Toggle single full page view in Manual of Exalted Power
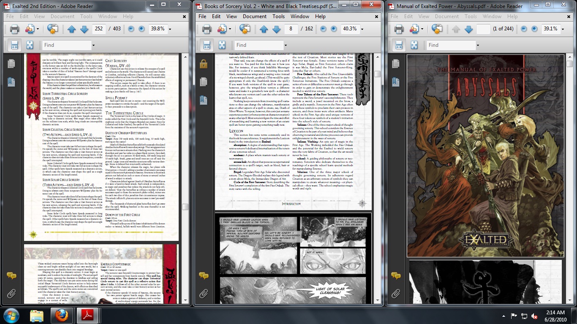Viewport: 577px width, 324px height. [x=414, y=45]
